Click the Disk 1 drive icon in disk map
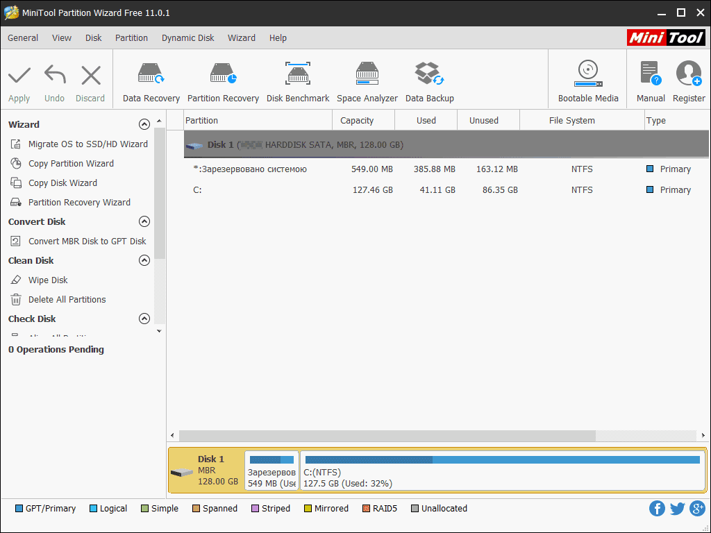This screenshot has width=711, height=533. point(182,472)
